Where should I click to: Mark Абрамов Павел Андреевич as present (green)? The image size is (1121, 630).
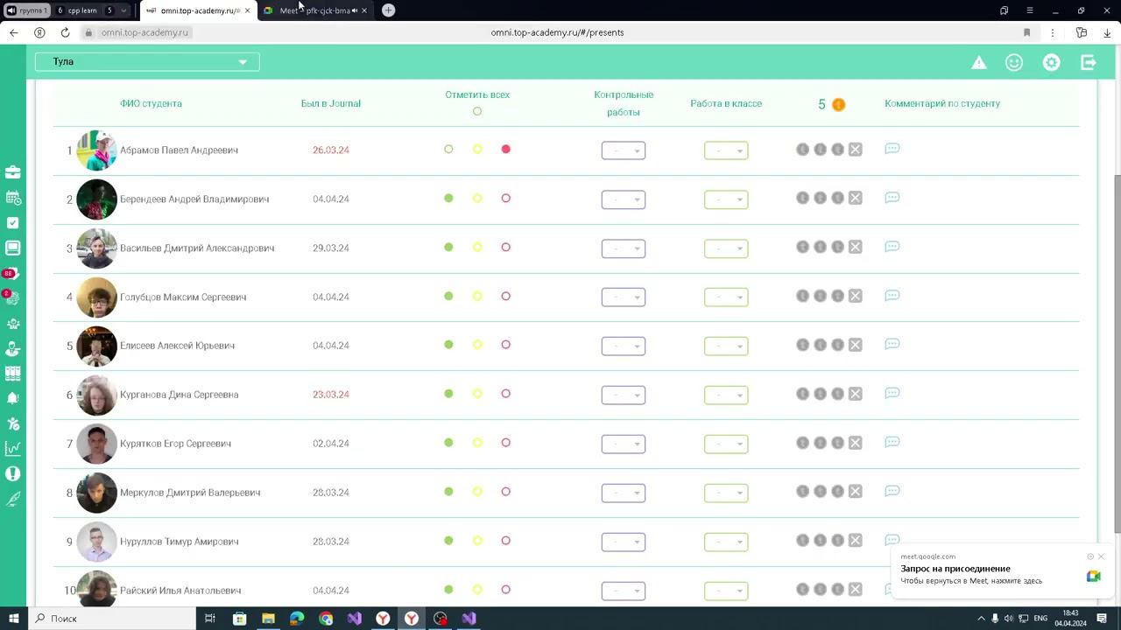click(x=448, y=150)
